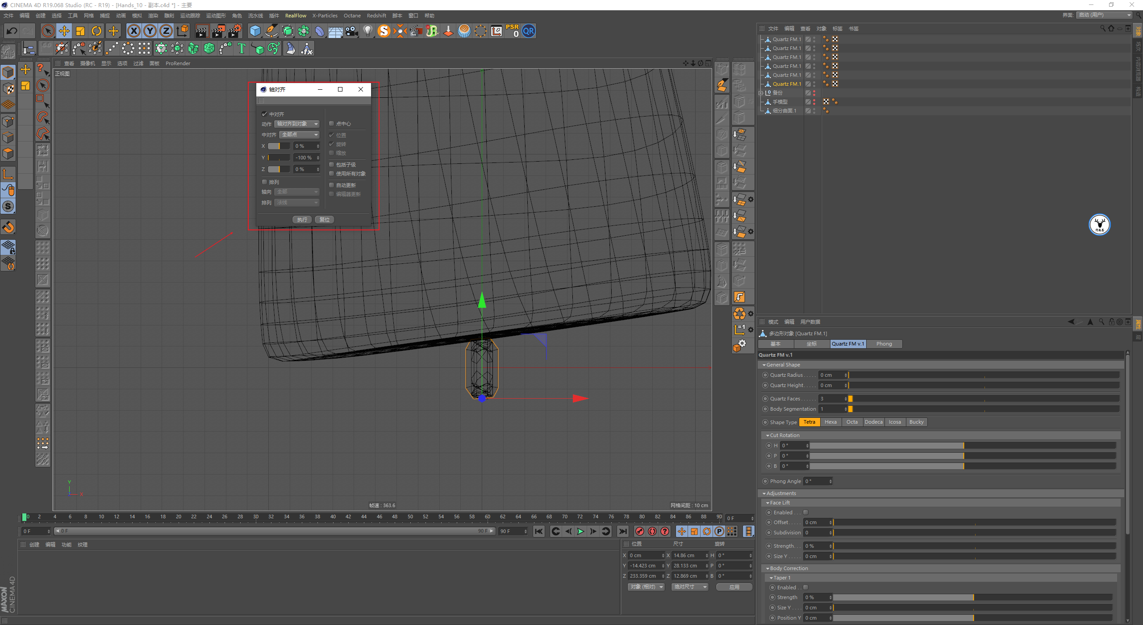1143x625 pixels.
Task: Select the Rotate tool
Action: pos(96,31)
